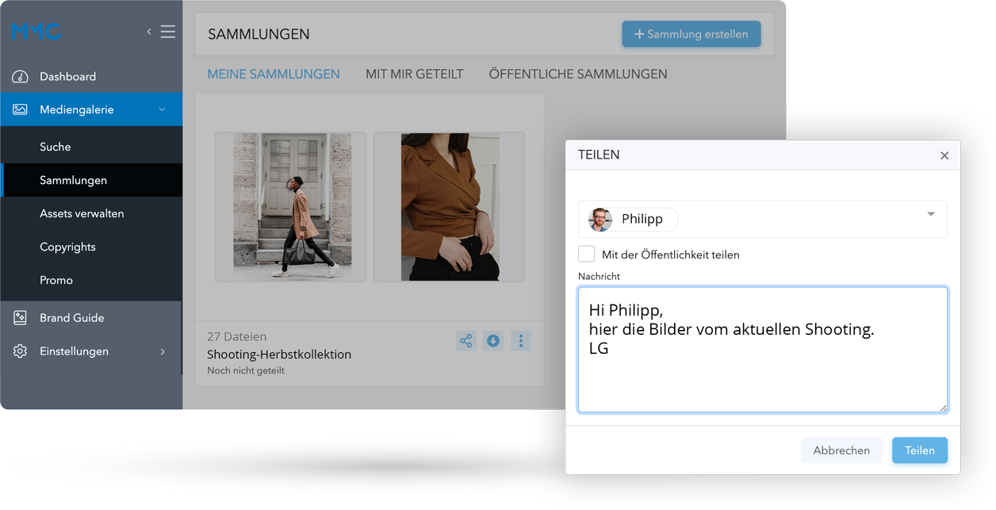Enable 'Mit der Öffentlichkeit teilen'
This screenshot has height=510, width=996.
point(586,254)
